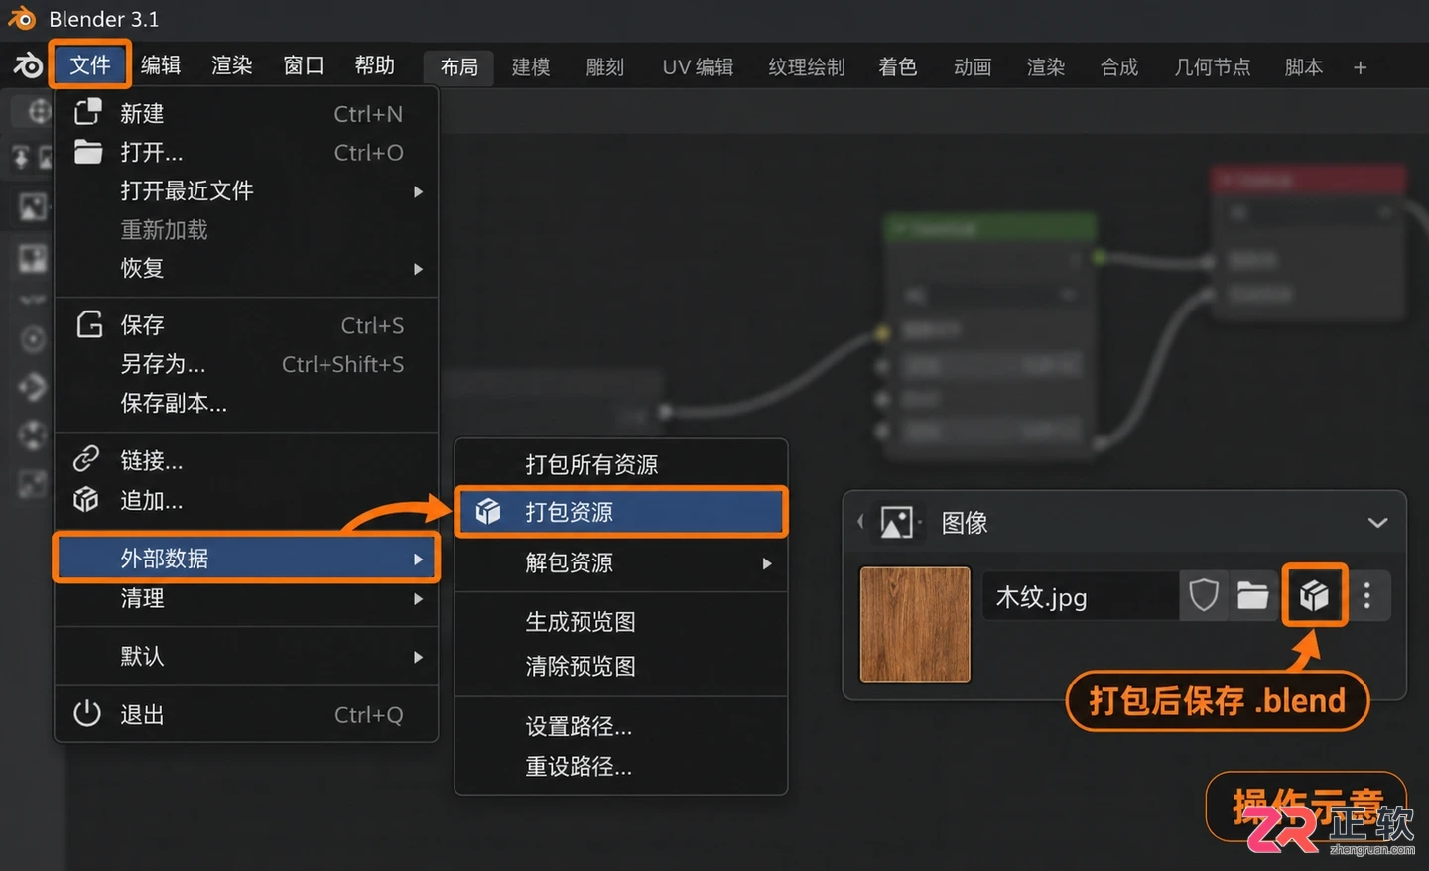Expand the 外部数据 submenu

(x=246, y=559)
